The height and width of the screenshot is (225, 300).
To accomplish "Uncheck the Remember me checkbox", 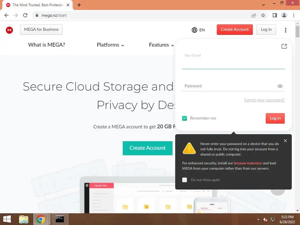I will point(185,118).
